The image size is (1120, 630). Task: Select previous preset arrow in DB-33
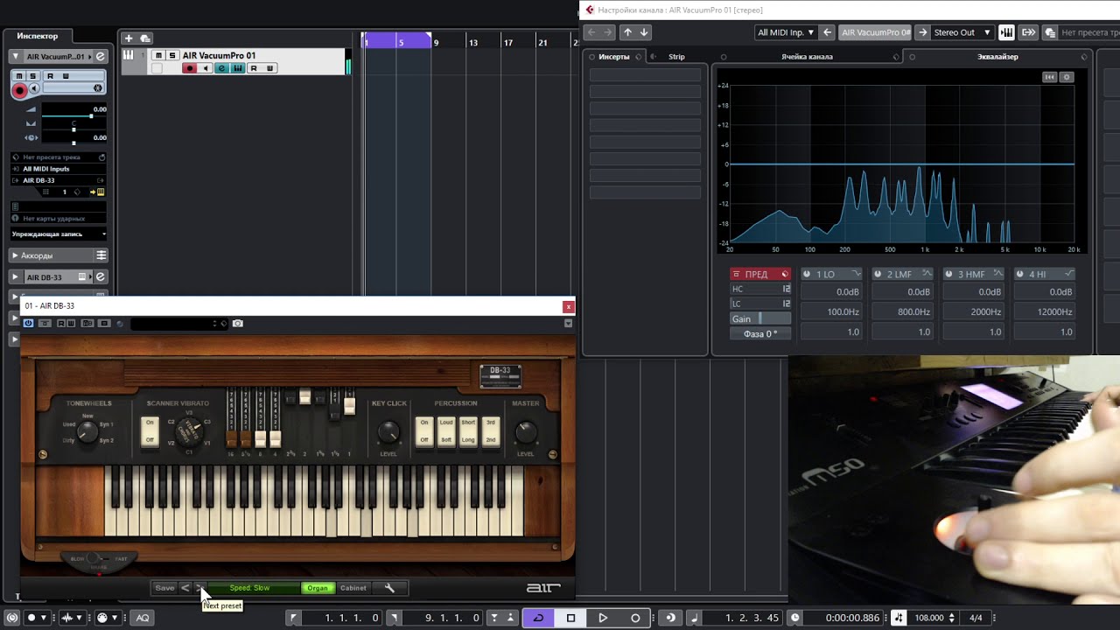click(185, 588)
